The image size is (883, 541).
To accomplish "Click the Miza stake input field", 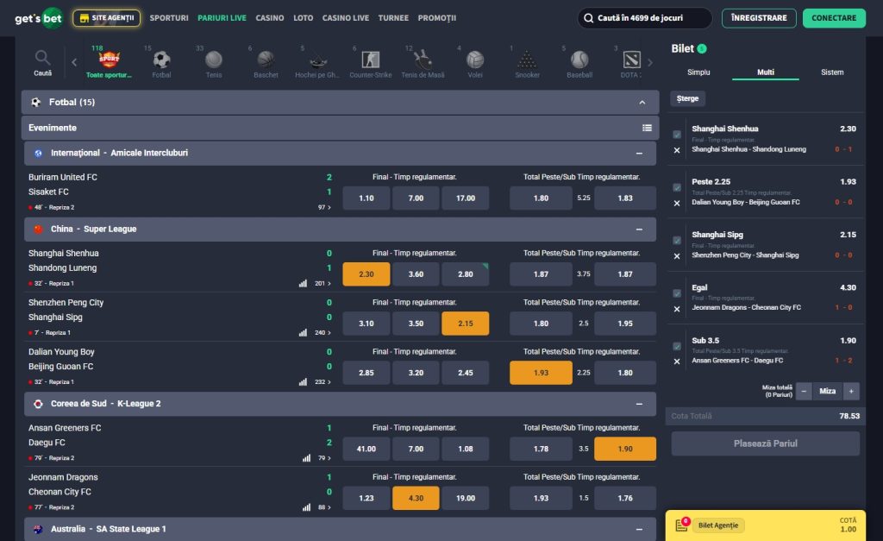I will pos(827,391).
